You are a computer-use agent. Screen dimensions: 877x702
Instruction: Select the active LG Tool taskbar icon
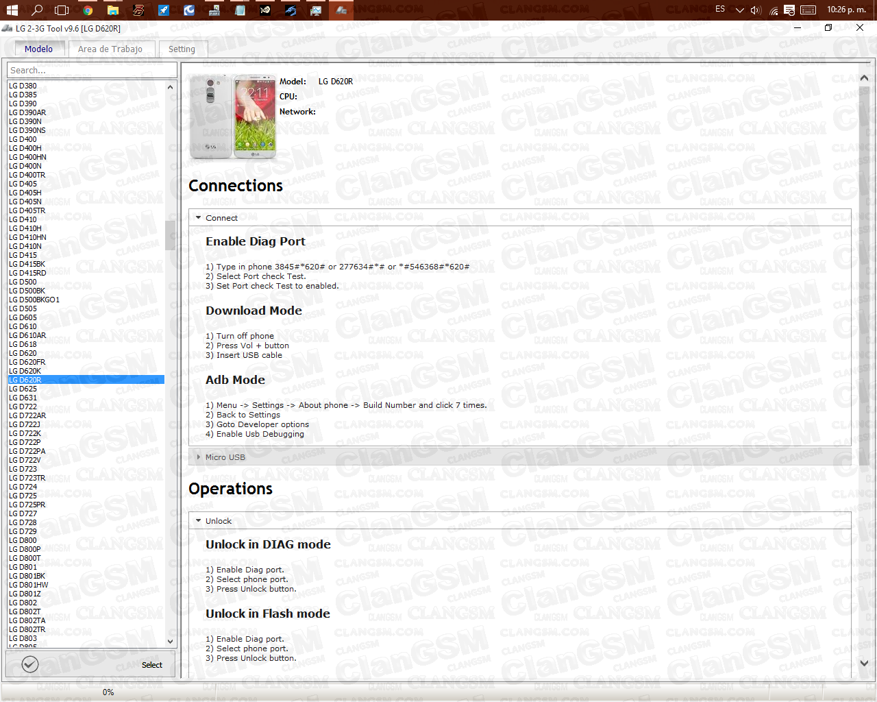point(341,10)
